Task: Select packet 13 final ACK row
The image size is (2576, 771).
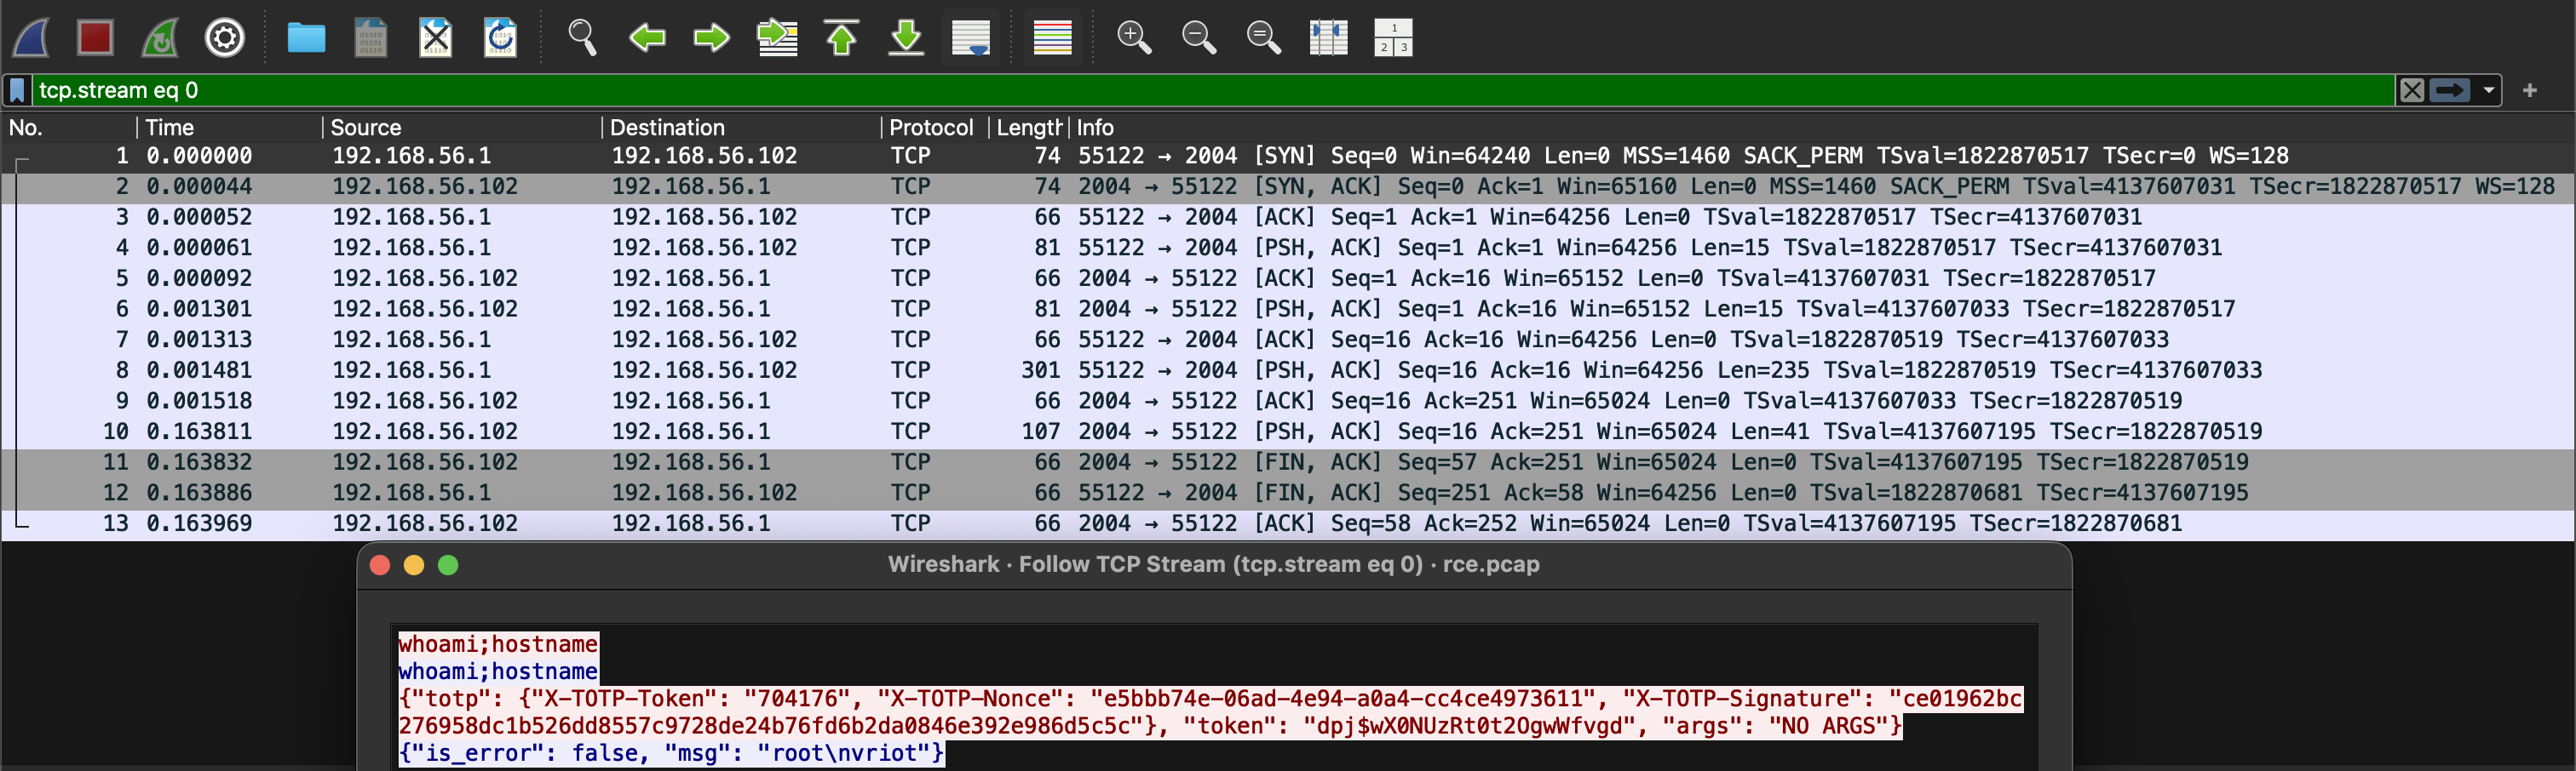Action: click(1288, 523)
